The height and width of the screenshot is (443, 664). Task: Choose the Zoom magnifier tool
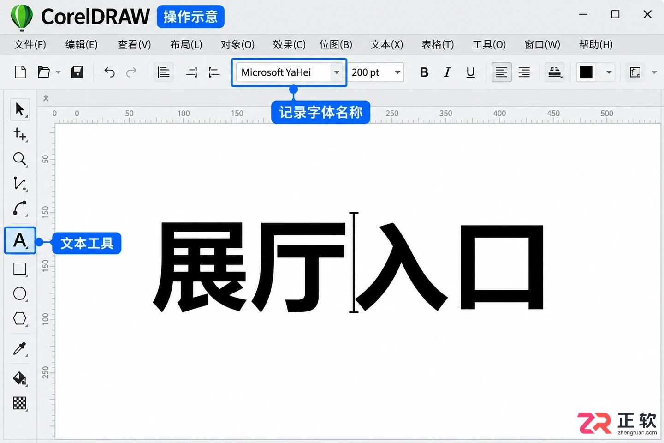20,159
